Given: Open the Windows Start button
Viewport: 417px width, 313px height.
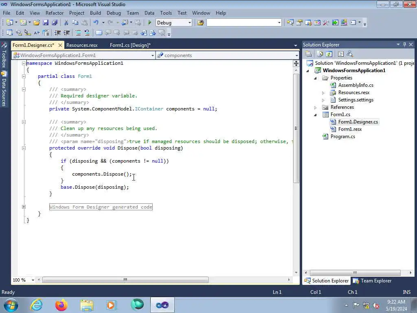Looking at the screenshot, I should tap(11, 305).
